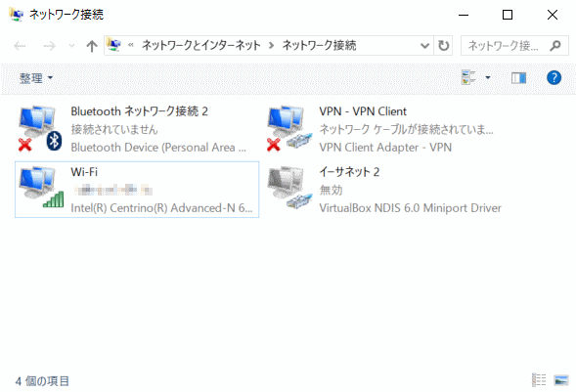
Task: Click the refresh icon in address bar
Action: pyautogui.click(x=443, y=46)
